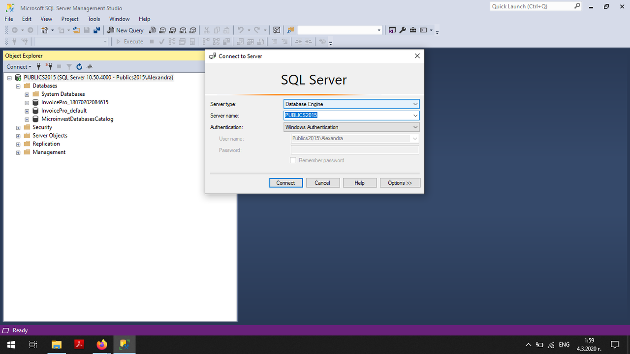This screenshot has height=354, width=630.
Task: Click the command window toolbar icon
Action: 423,30
